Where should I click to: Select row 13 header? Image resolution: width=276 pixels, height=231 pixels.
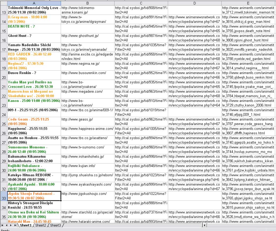pos(4,10)
